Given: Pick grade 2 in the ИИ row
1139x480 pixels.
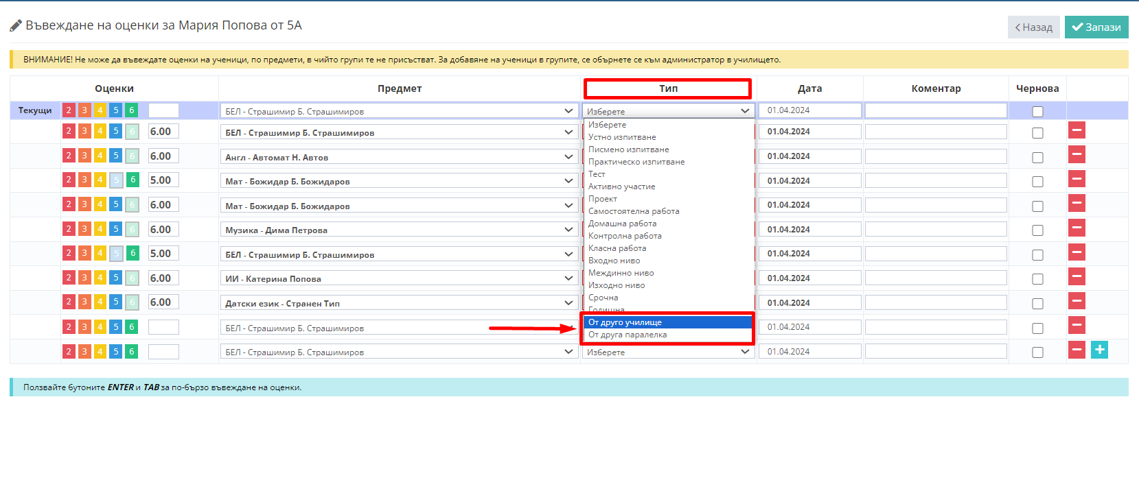Looking at the screenshot, I should pyautogui.click(x=69, y=278).
